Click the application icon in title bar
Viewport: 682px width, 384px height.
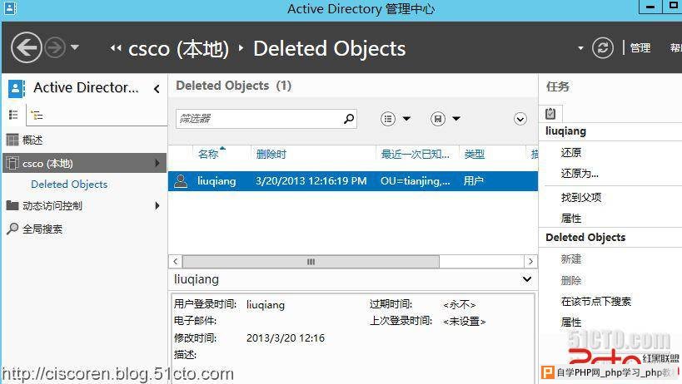pyautogui.click(x=10, y=8)
